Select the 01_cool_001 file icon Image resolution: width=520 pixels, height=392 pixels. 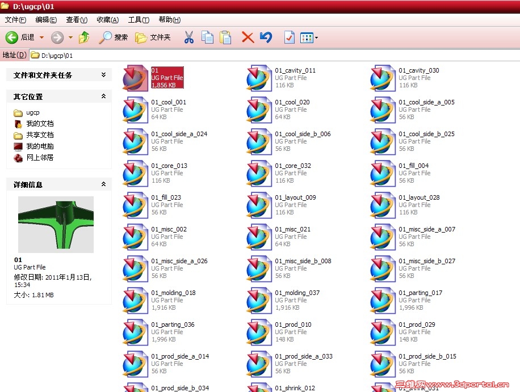click(135, 109)
